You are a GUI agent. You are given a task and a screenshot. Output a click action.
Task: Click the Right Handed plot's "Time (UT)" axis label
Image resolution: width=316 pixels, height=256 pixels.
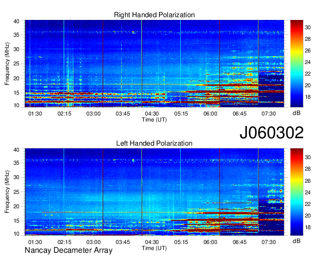(x=154, y=120)
